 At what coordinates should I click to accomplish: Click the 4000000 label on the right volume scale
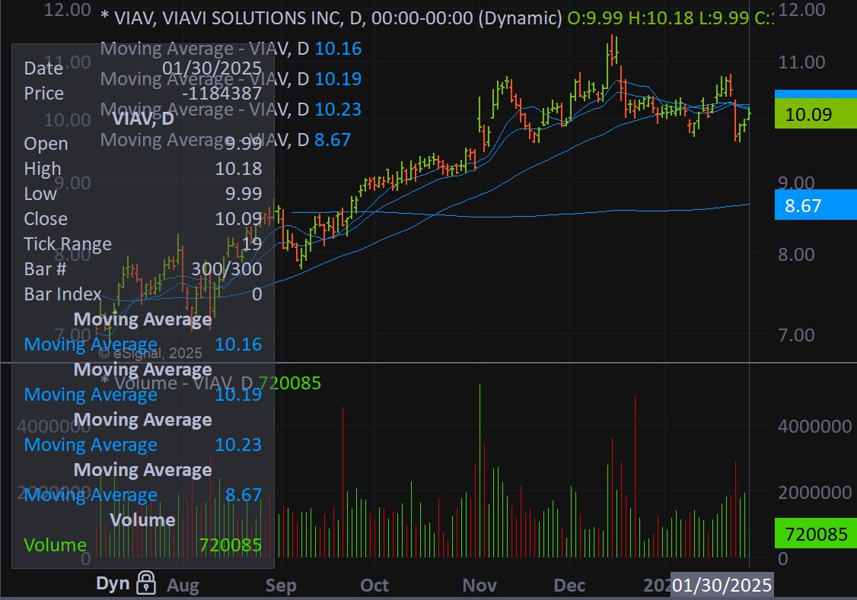[815, 427]
